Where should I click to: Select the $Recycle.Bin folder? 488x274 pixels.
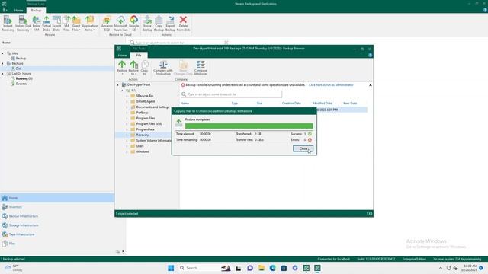click(x=145, y=96)
